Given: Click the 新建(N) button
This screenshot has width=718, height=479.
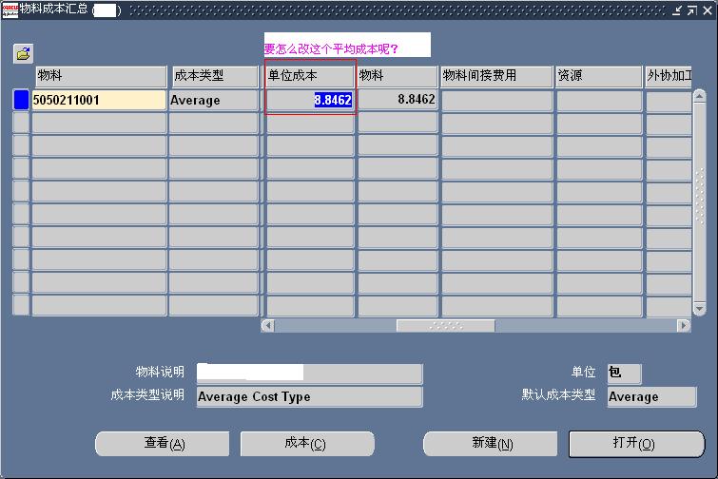Looking at the screenshot, I should coord(491,444).
